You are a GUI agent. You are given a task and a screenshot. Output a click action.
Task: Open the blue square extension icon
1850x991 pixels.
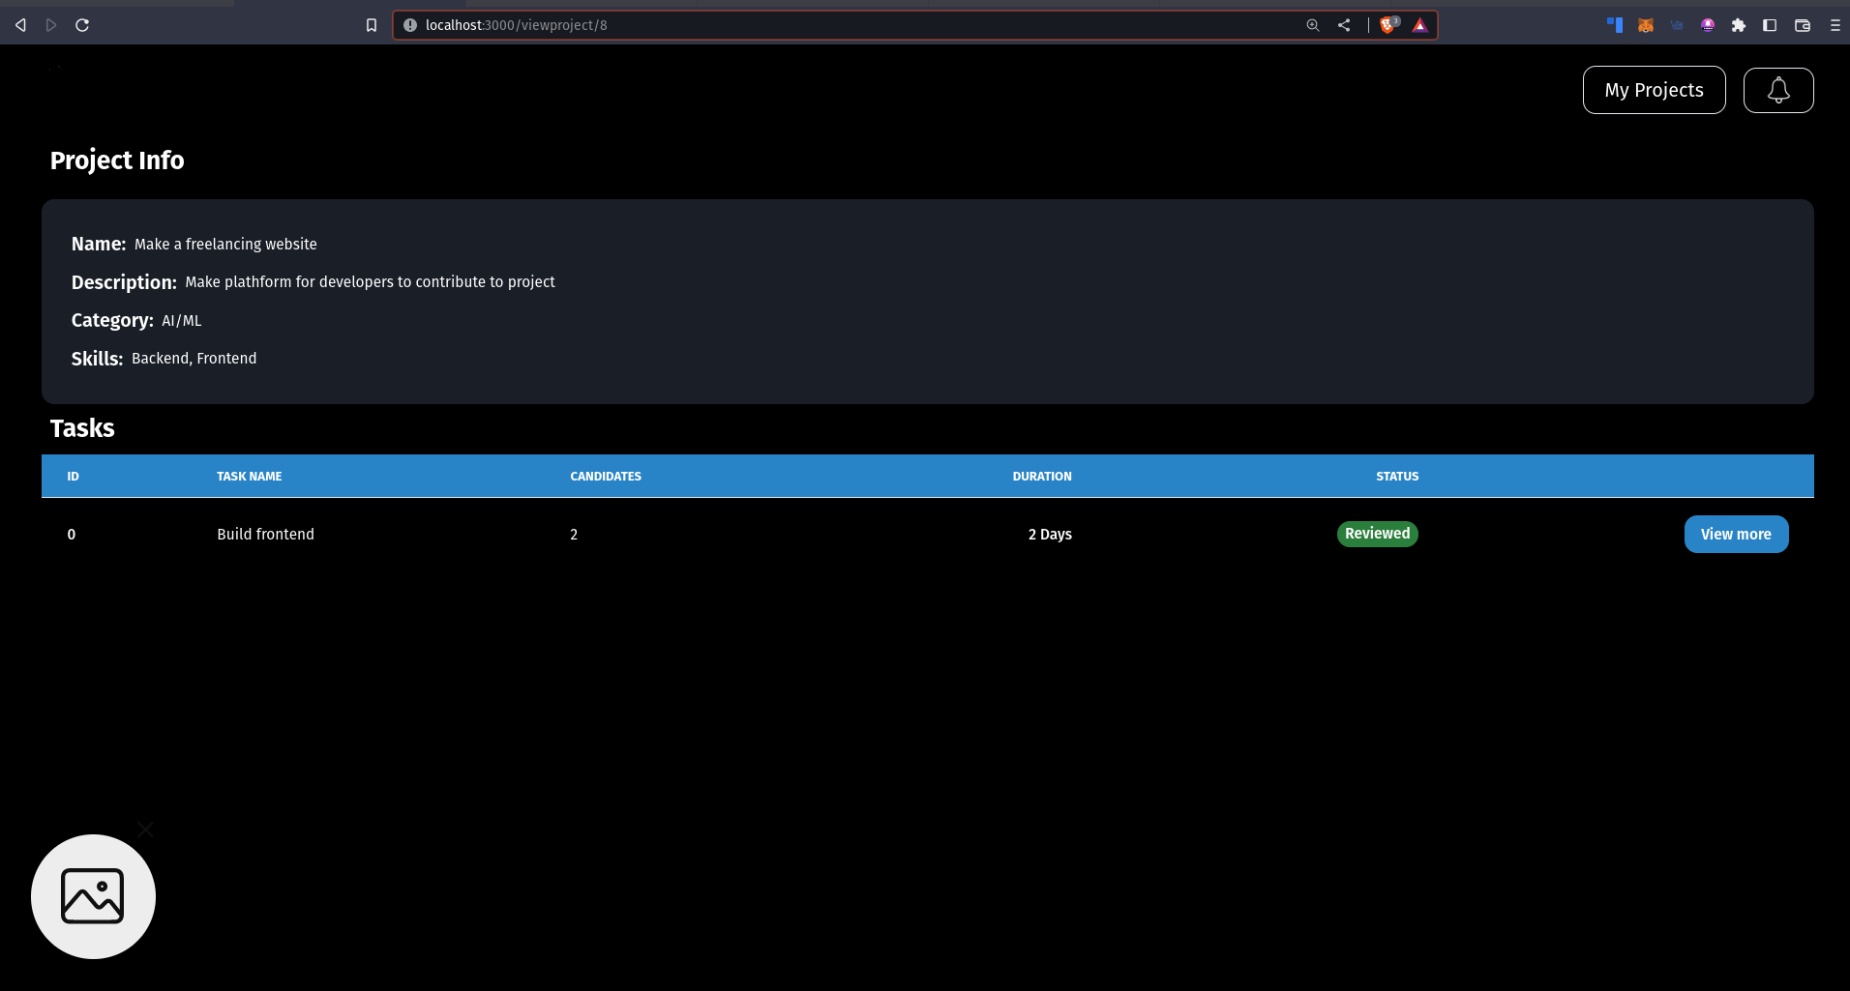(1615, 25)
